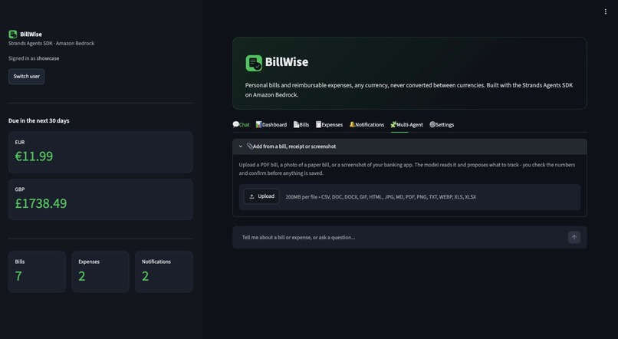Click the send arrow button in chat

pyautogui.click(x=574, y=237)
